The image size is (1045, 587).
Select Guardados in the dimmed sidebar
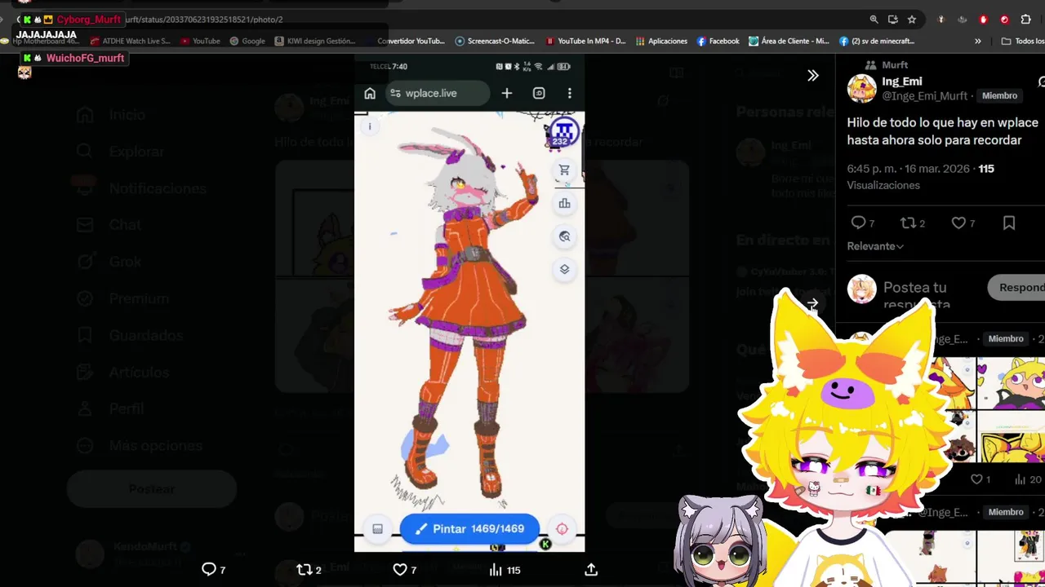[x=129, y=335]
